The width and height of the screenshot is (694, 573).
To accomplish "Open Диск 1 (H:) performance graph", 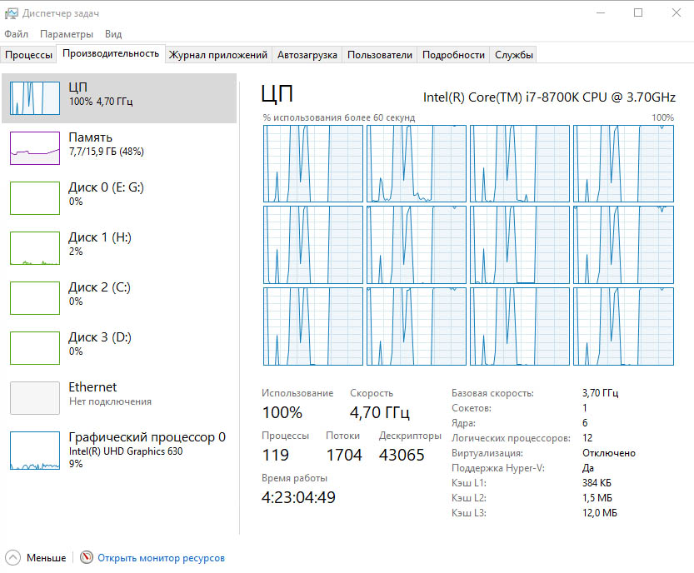I will [34, 248].
